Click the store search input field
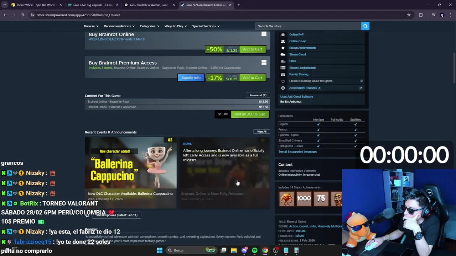 [309, 26]
